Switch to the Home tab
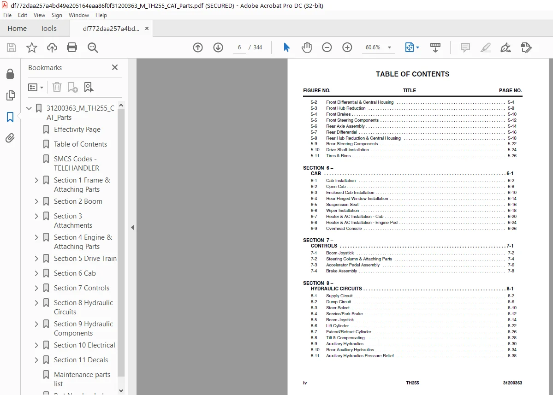This screenshot has width=553, height=395. pos(17,29)
